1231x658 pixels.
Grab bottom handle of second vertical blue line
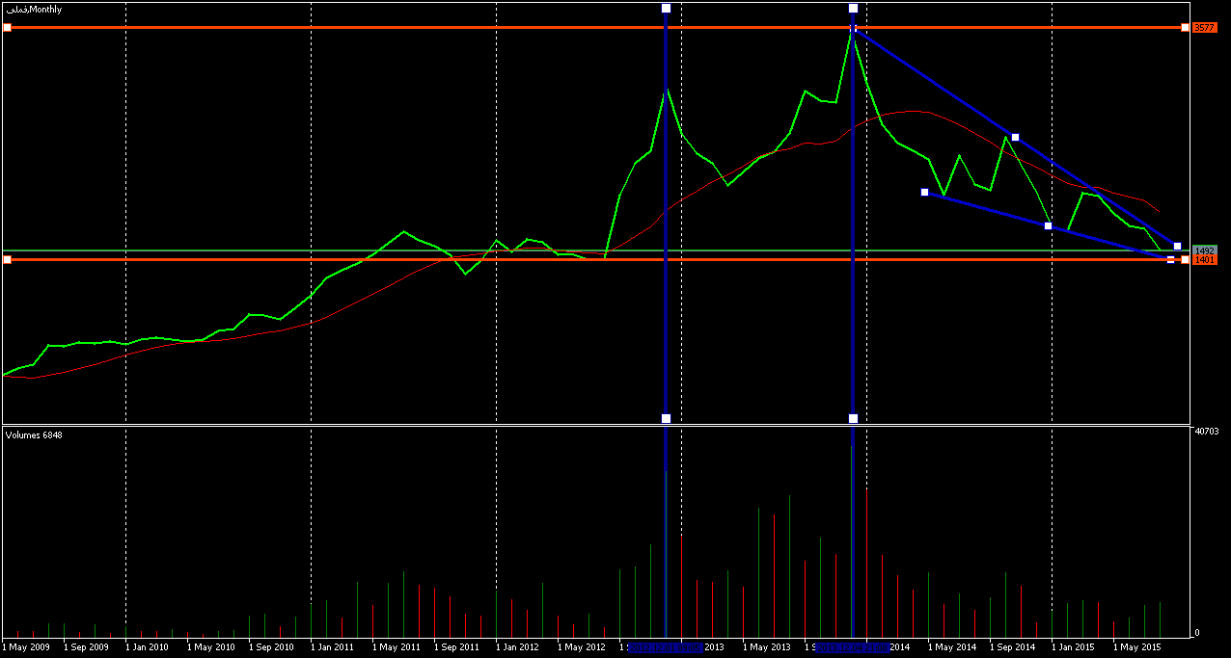(853, 418)
